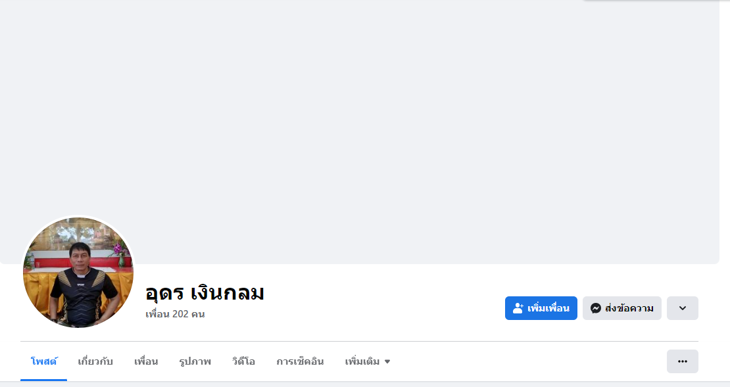The image size is (730, 387).
Task: Click the ส่งข้อความ button
Action: pos(622,308)
